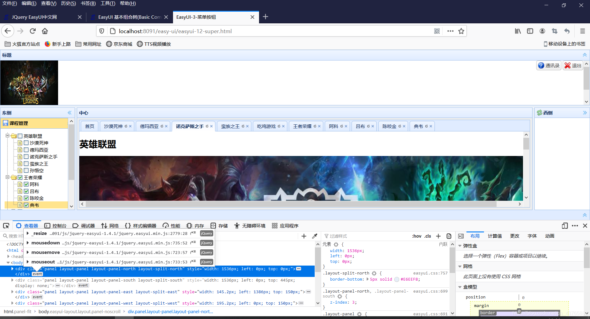The image size is (590, 319).
Task: Collapse the 盒模型 section
Action: click(460, 287)
